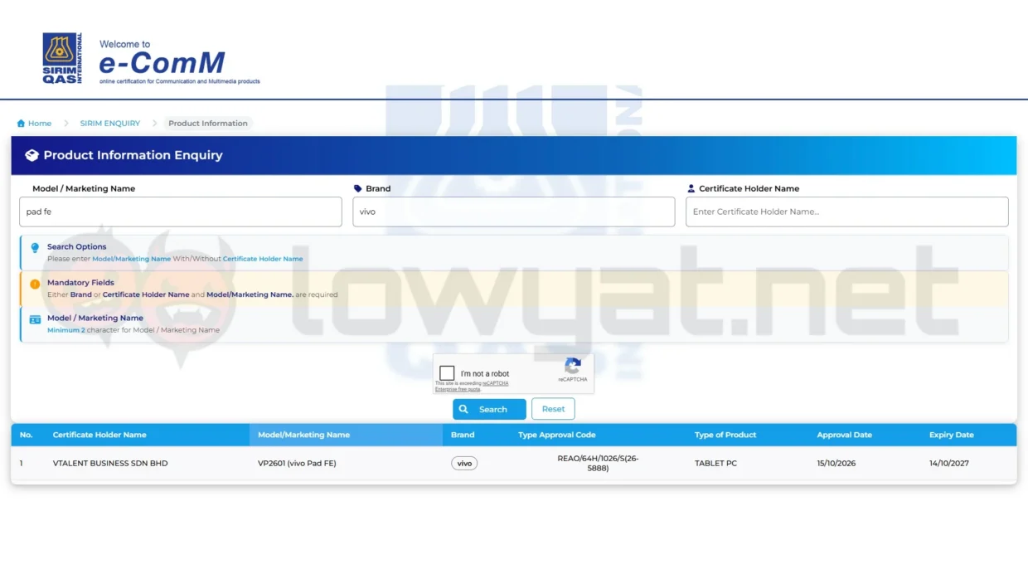Select VTALENT BUSINESS SDN BHD cell

tap(110, 464)
